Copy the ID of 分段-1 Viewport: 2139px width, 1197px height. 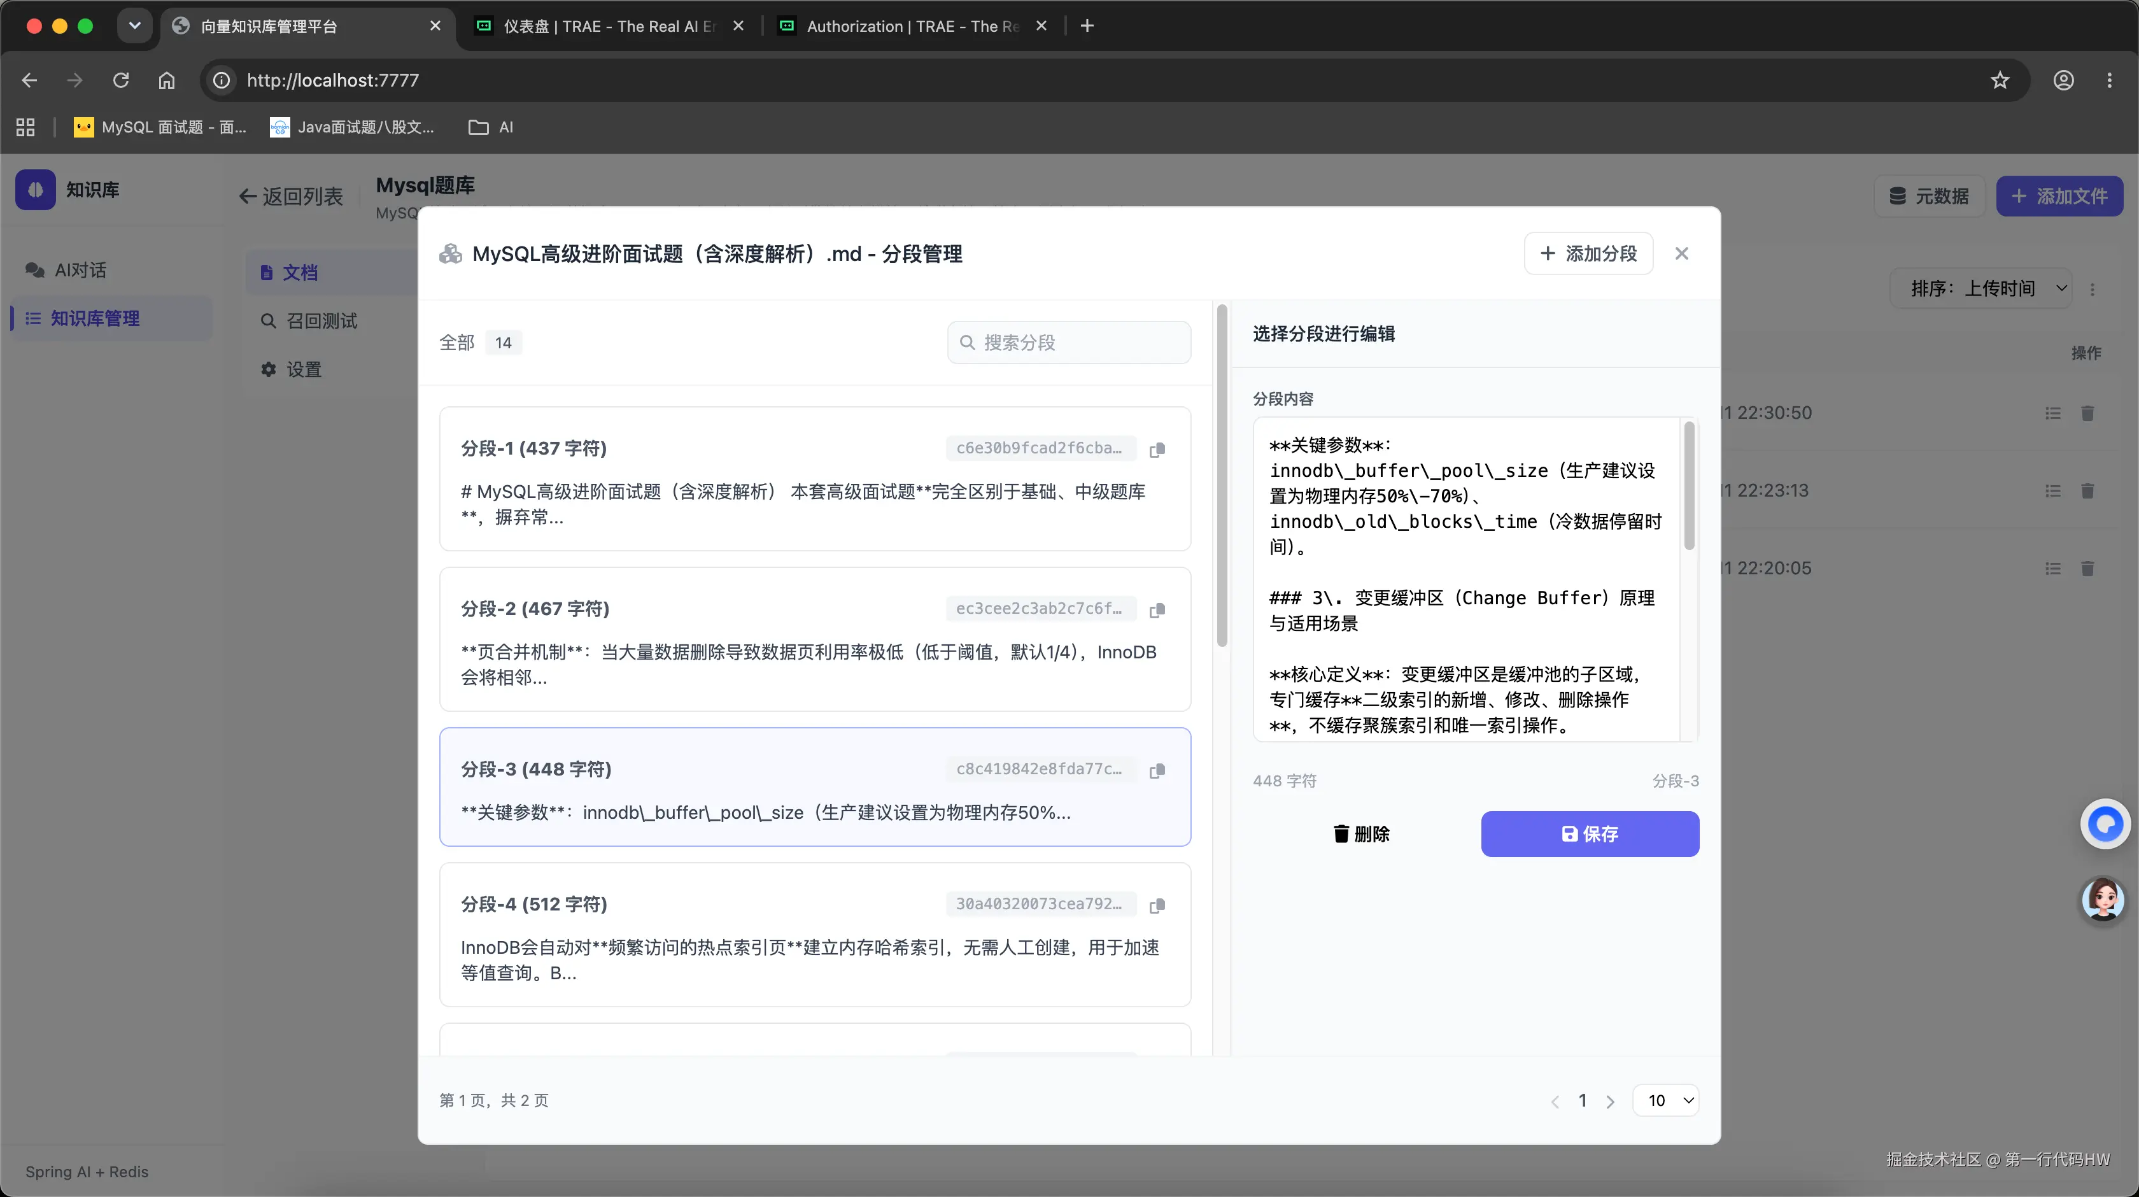(x=1157, y=450)
